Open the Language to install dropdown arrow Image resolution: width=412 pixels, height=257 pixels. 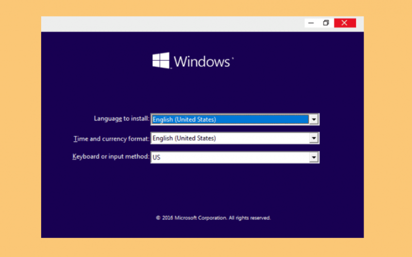[314, 120]
